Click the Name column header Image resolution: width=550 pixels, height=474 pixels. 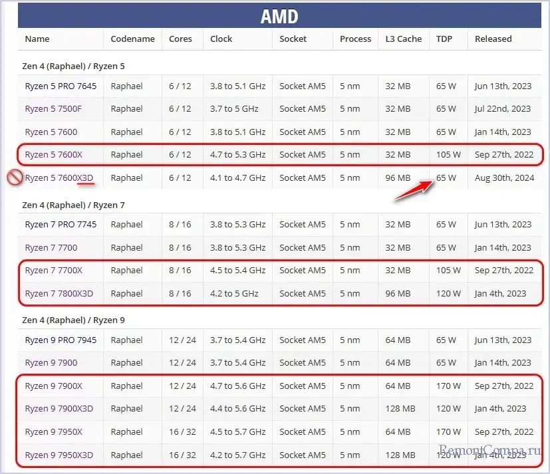click(x=37, y=39)
